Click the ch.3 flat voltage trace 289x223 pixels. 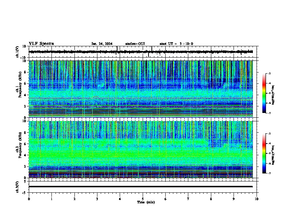(x=140, y=187)
